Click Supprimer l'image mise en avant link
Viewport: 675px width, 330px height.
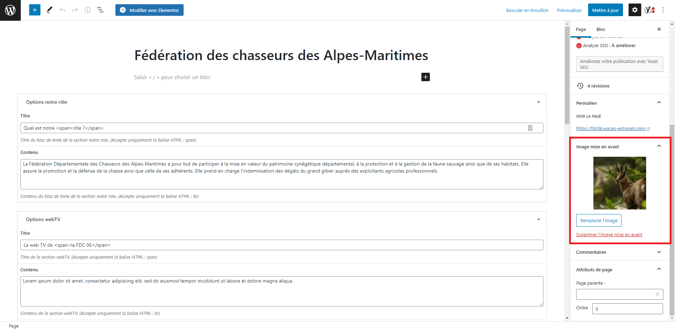point(609,235)
